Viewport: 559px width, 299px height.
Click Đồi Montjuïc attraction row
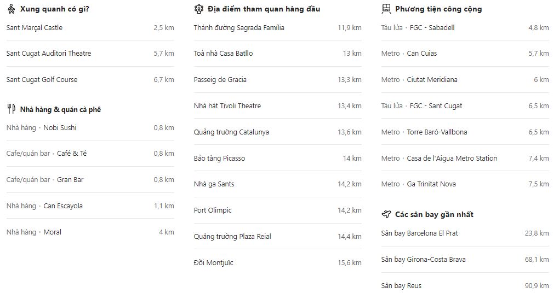point(213,262)
